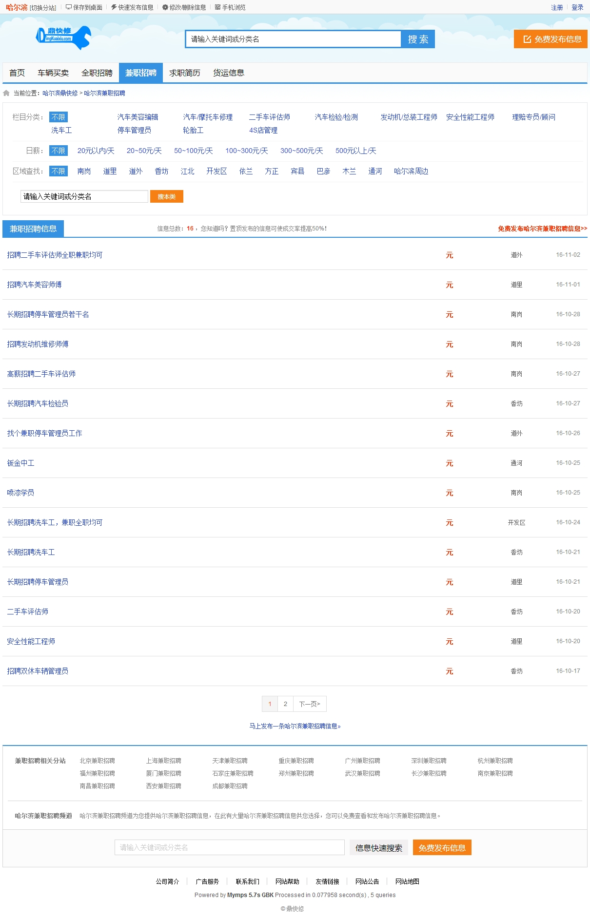This screenshot has width=590, height=918.
Task: Open listing 招聘二手车评估师全职兼职均可
Action: [x=55, y=255]
